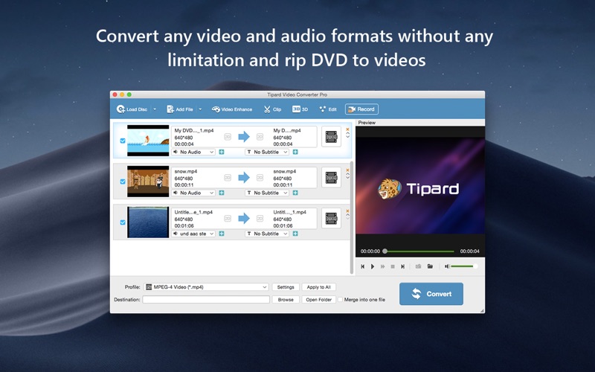Open the 3D settings tool
Screen dimensions: 595x372
(300, 109)
